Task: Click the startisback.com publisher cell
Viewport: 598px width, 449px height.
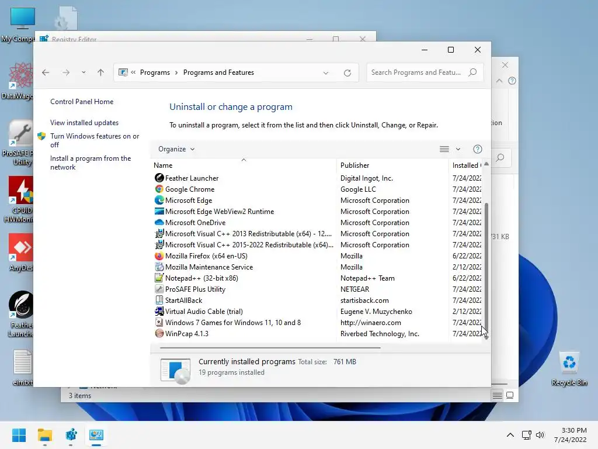Action: point(364,300)
